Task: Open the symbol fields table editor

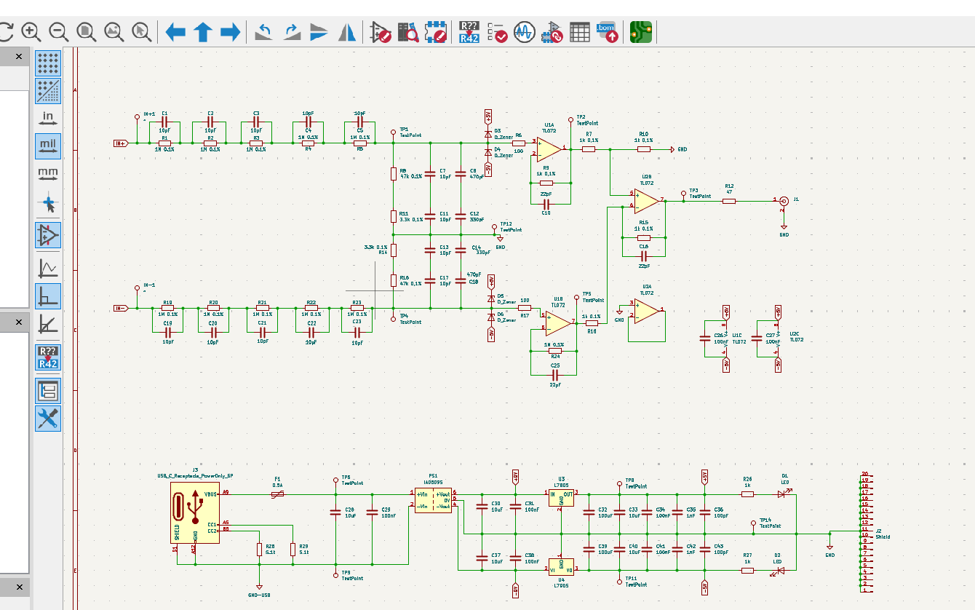Action: click(x=579, y=32)
